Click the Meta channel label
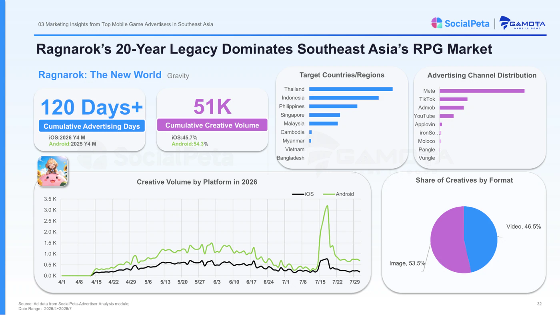The image size is (560, 315). (429, 91)
